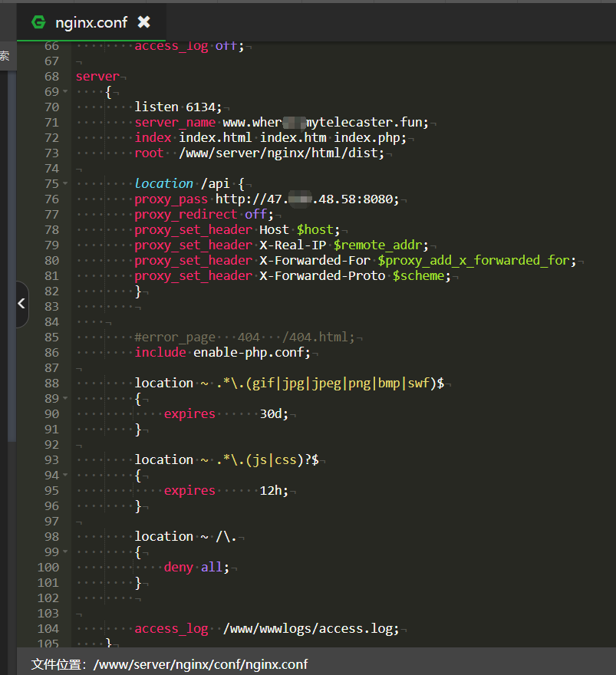Click the search label in the left sidebar

pos(5,55)
